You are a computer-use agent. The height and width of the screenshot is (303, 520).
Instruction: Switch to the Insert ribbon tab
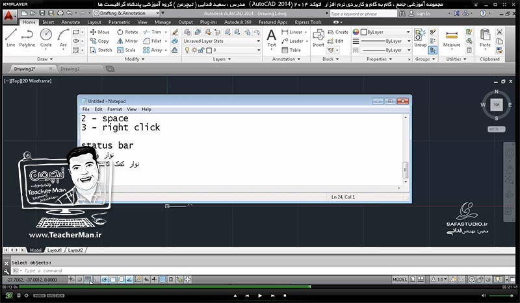click(x=48, y=22)
